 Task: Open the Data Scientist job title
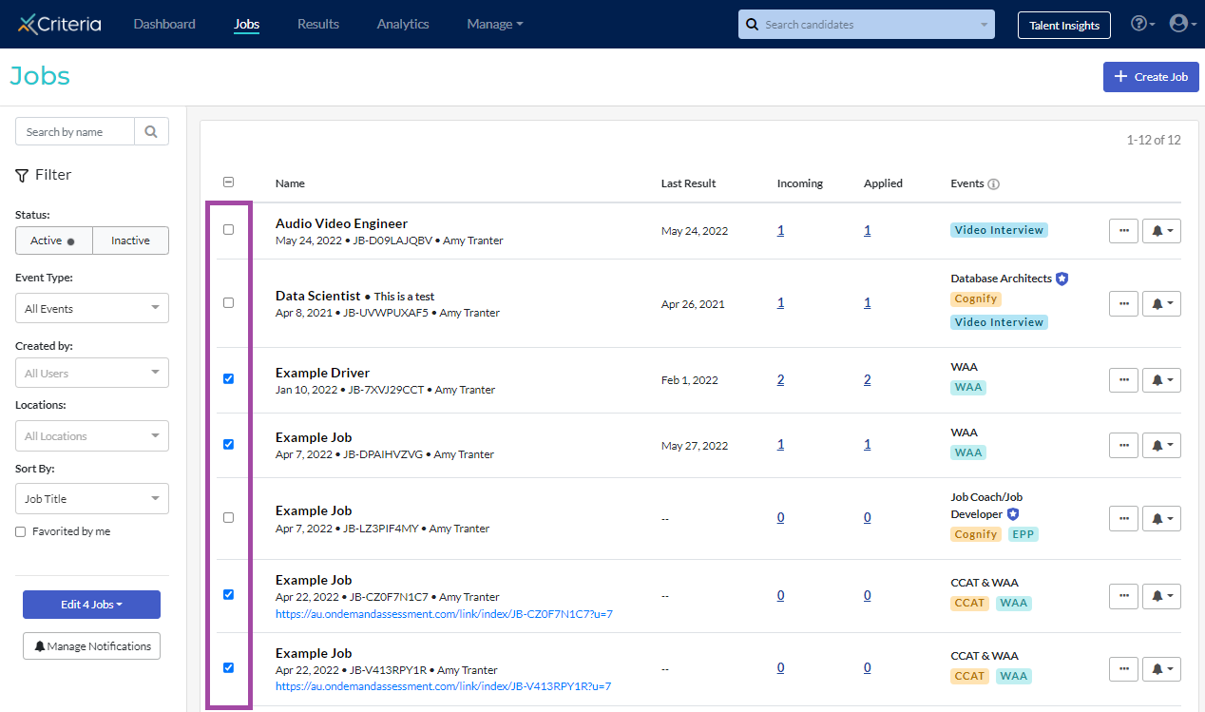pos(318,296)
